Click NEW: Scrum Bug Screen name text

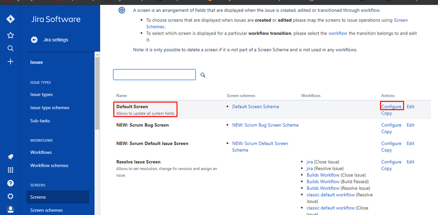pyautogui.click(x=142, y=125)
